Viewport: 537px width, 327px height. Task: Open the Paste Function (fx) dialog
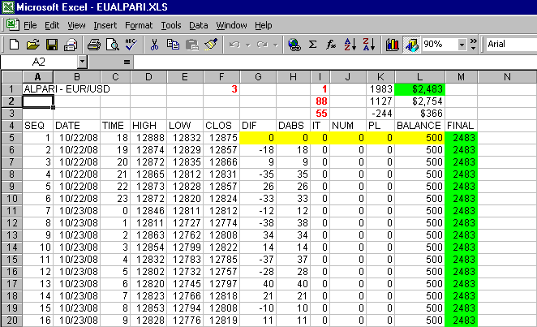[x=331, y=44]
